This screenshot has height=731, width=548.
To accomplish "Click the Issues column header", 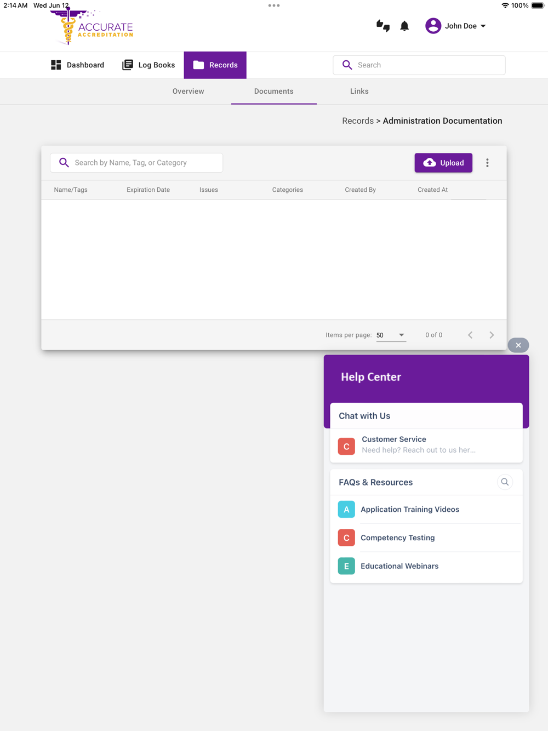I will (x=209, y=190).
